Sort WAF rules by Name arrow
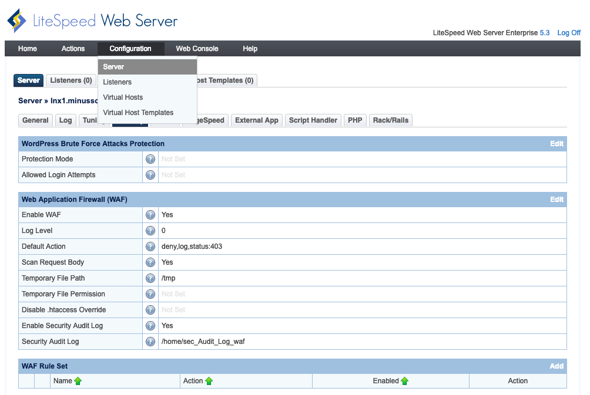Viewport: 590px width, 395px height. [x=78, y=381]
